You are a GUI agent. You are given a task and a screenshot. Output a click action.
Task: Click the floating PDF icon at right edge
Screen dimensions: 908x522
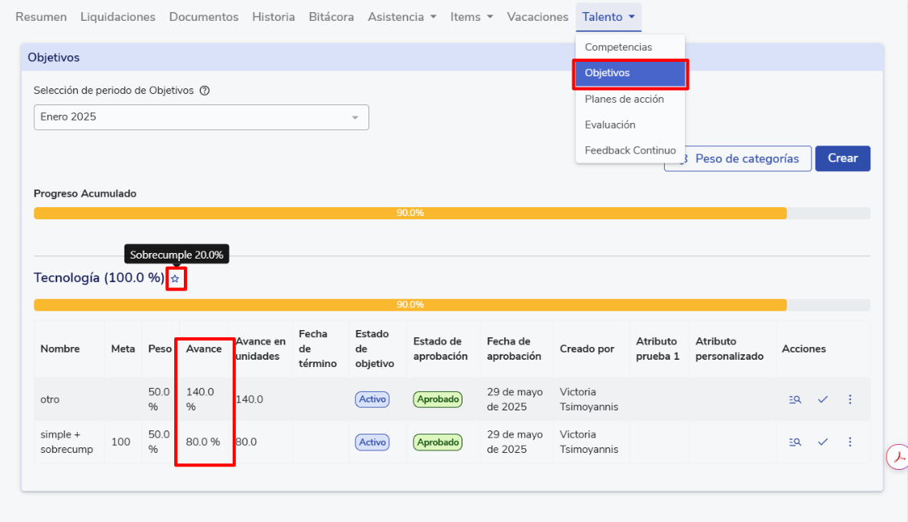pos(898,456)
